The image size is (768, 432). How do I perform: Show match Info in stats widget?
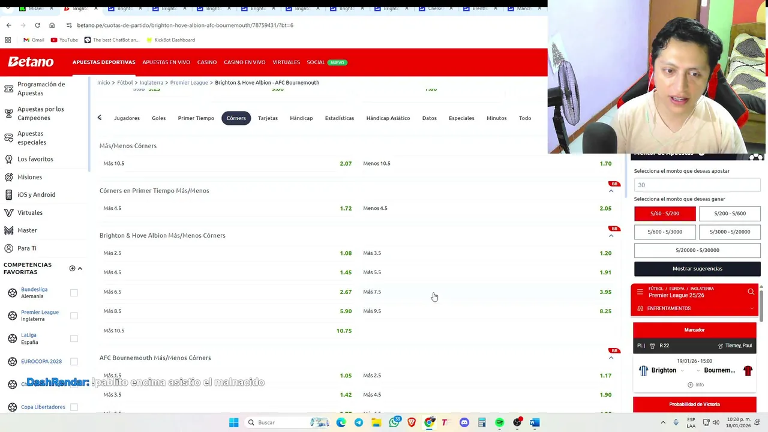pyautogui.click(x=695, y=385)
